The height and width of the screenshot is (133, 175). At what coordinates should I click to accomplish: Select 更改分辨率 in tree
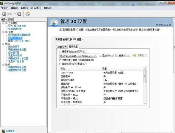(x=14, y=47)
